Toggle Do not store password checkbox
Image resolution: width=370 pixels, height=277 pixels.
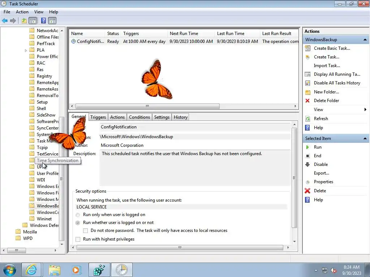[85, 230]
